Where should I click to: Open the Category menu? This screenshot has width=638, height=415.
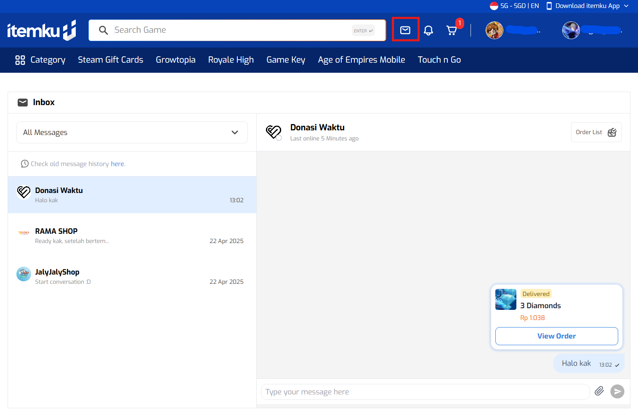coord(40,60)
